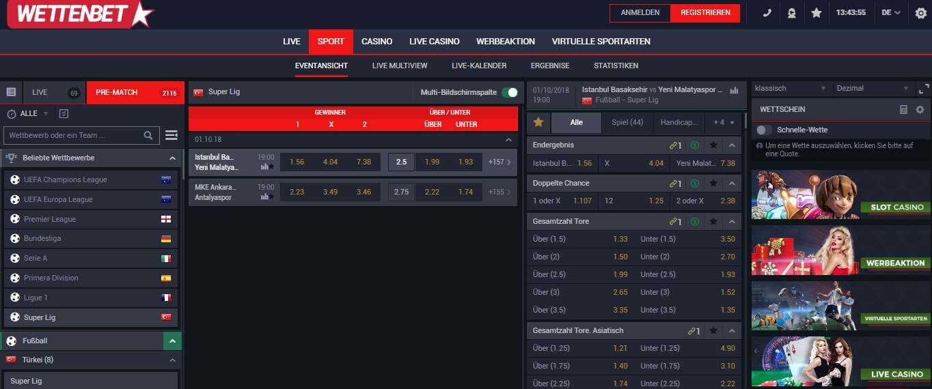Viewport: 932px width, 389px height.
Task: Favorite the Endergebnis market star
Action: pyautogui.click(x=713, y=145)
